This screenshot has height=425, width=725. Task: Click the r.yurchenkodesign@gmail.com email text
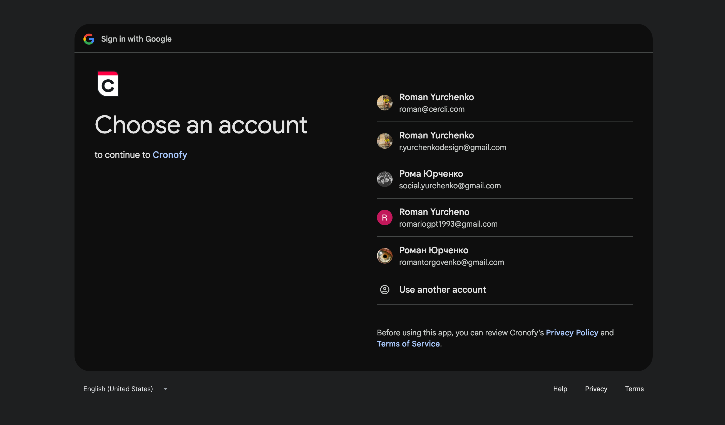coord(453,147)
